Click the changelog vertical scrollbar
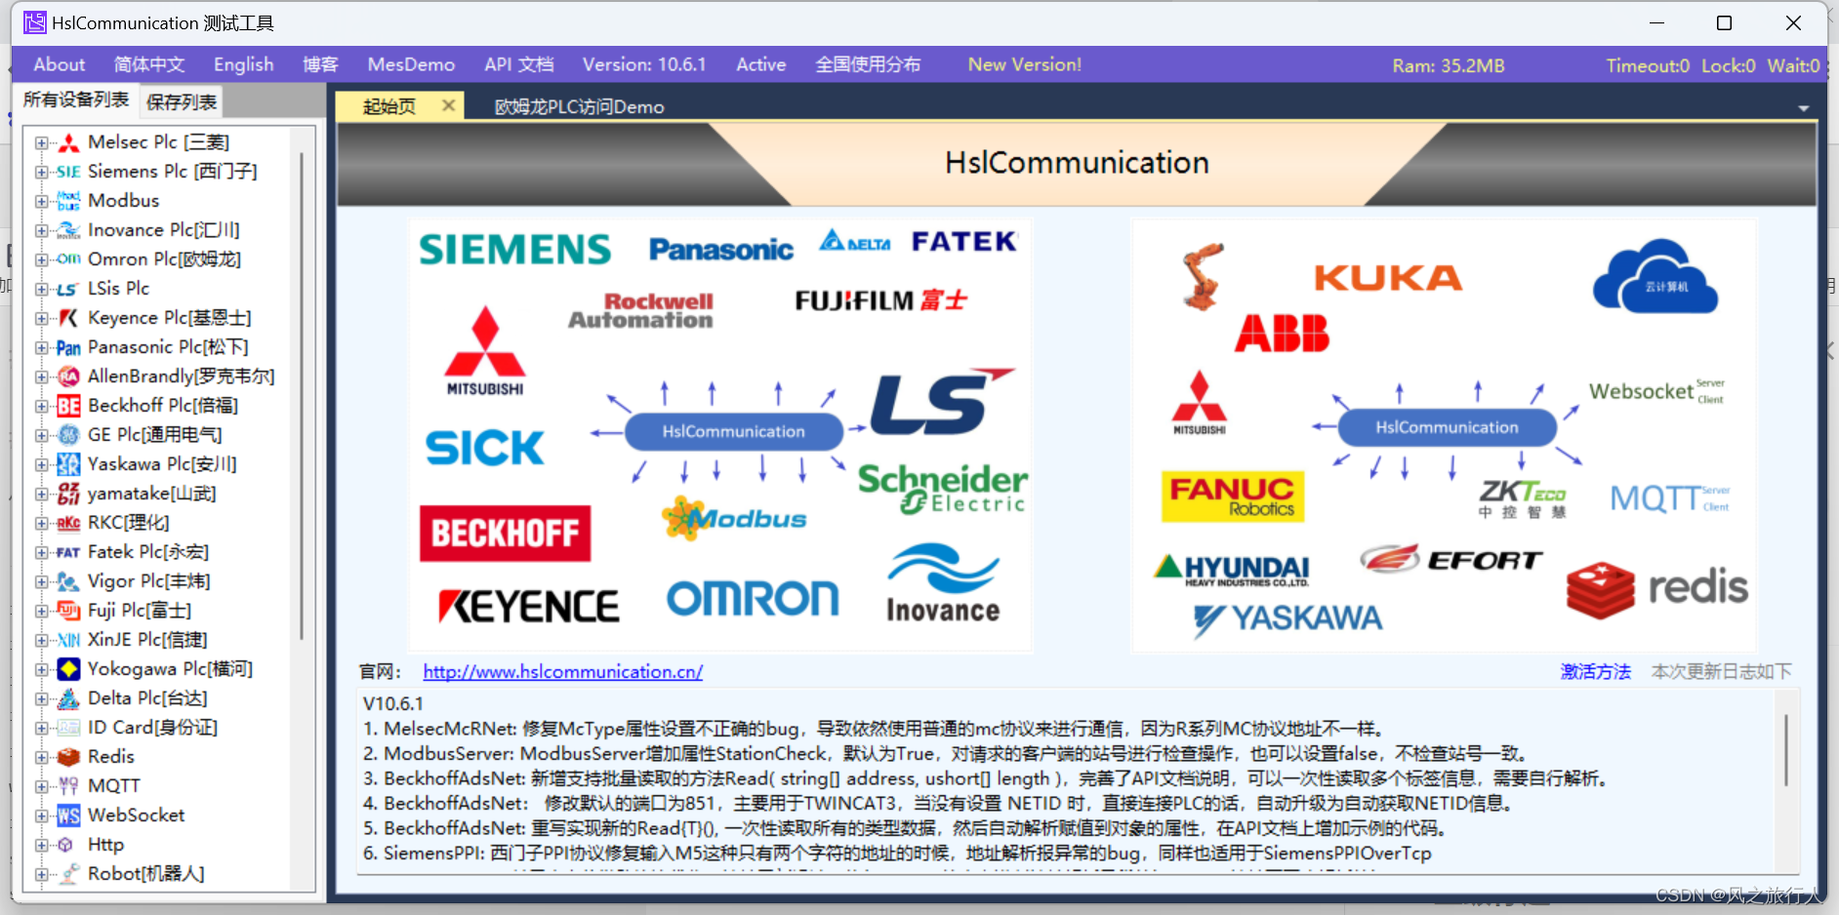 pyautogui.click(x=1786, y=749)
